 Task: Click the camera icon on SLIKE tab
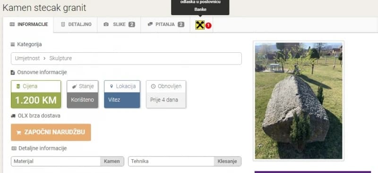(x=106, y=25)
